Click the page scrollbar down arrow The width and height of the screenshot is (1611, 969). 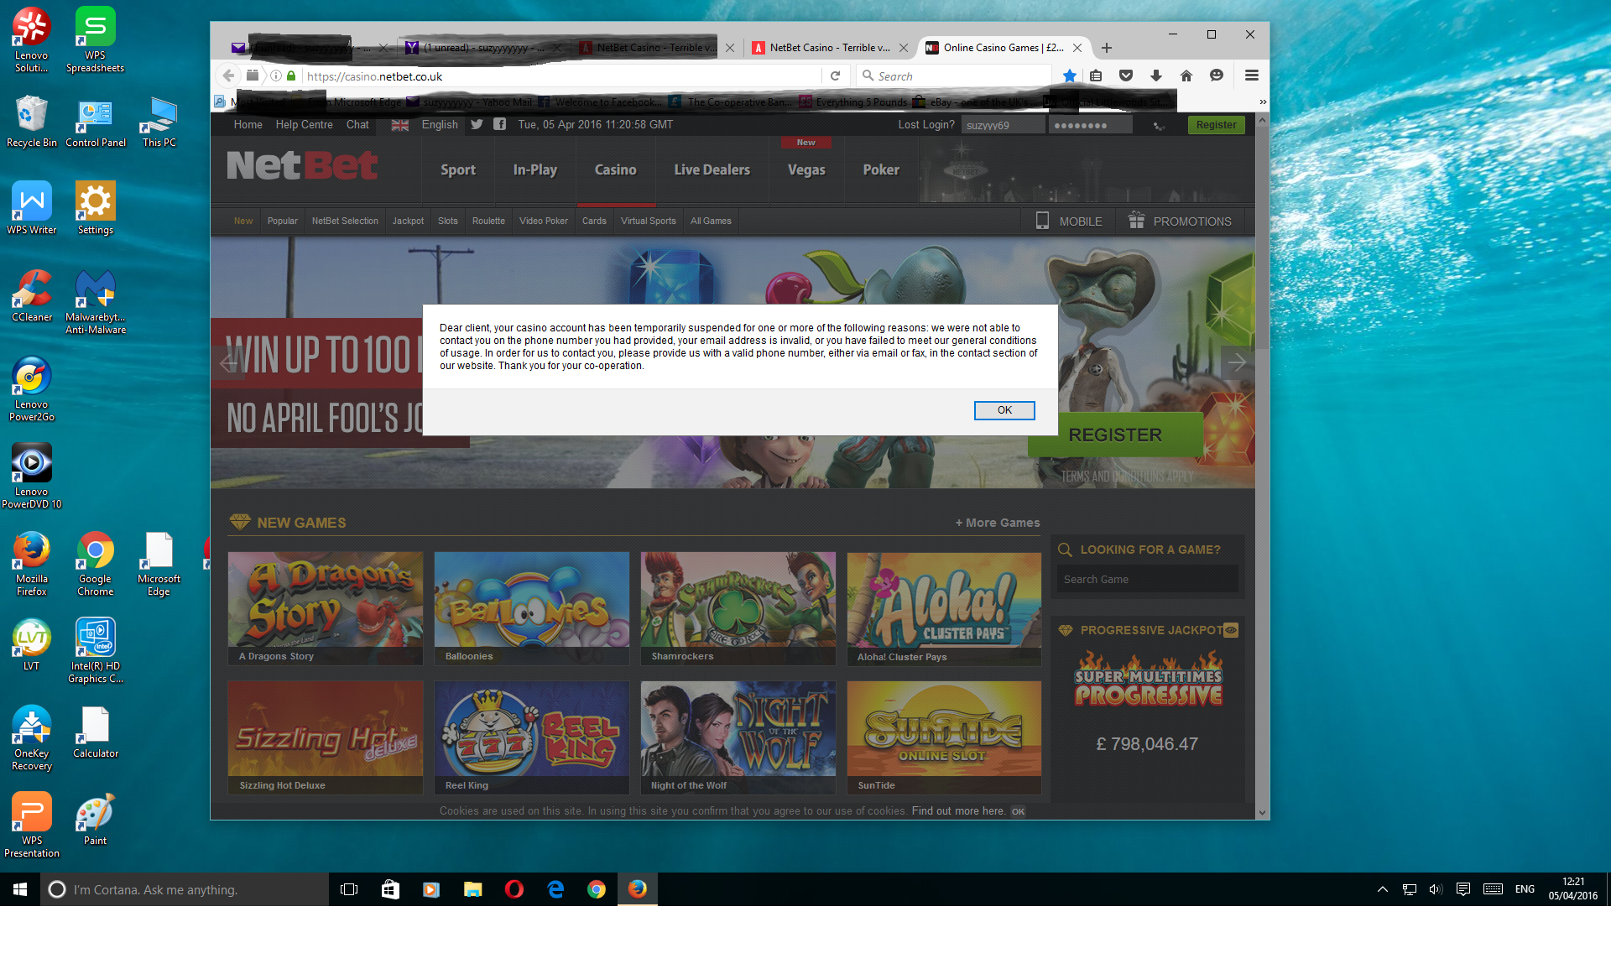pyautogui.click(x=1262, y=812)
